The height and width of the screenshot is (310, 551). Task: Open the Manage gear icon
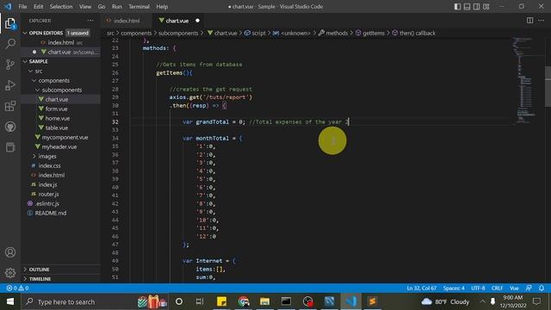(x=10, y=273)
